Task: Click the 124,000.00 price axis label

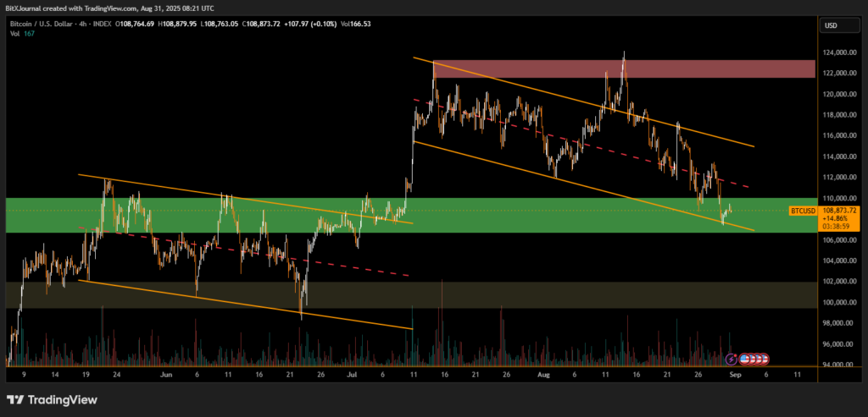Action: pos(840,52)
